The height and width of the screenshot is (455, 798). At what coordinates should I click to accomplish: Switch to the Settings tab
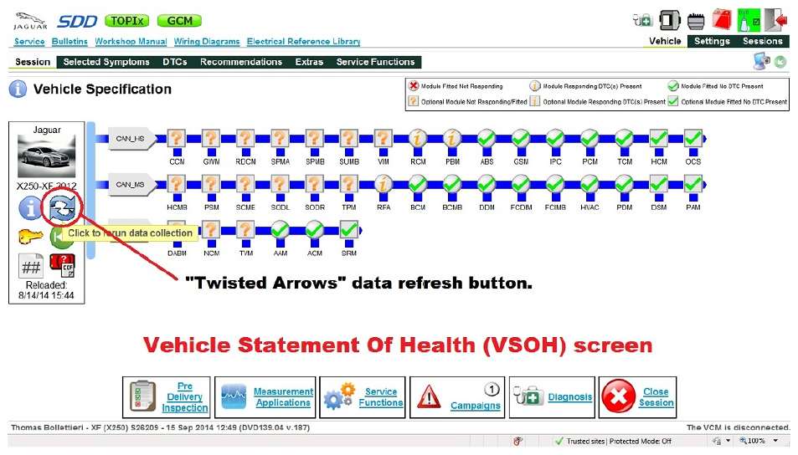(x=712, y=41)
